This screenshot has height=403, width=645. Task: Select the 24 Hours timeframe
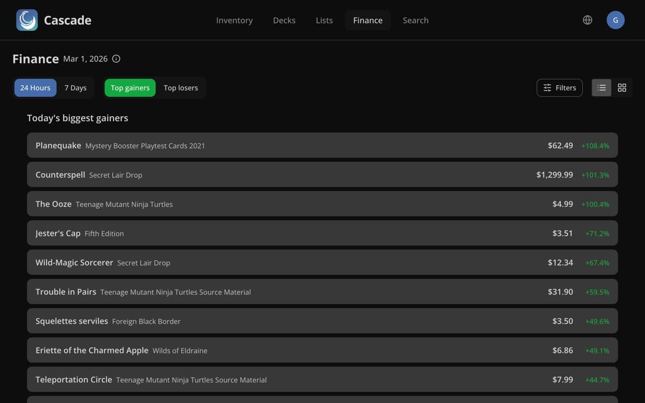35,88
